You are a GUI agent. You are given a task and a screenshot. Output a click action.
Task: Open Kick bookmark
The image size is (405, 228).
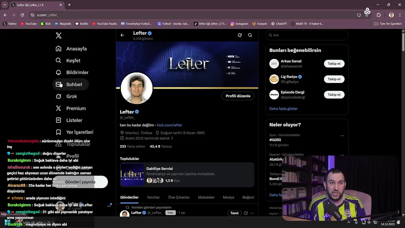[x=46, y=24]
